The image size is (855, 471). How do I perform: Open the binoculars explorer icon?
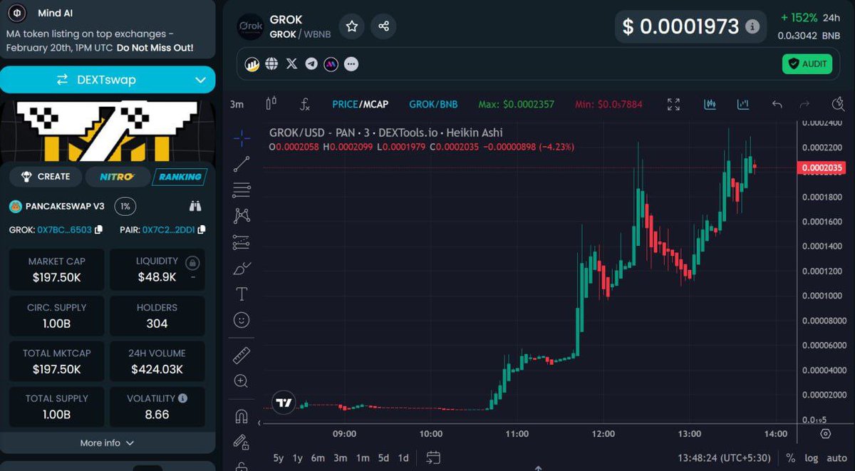(x=195, y=207)
